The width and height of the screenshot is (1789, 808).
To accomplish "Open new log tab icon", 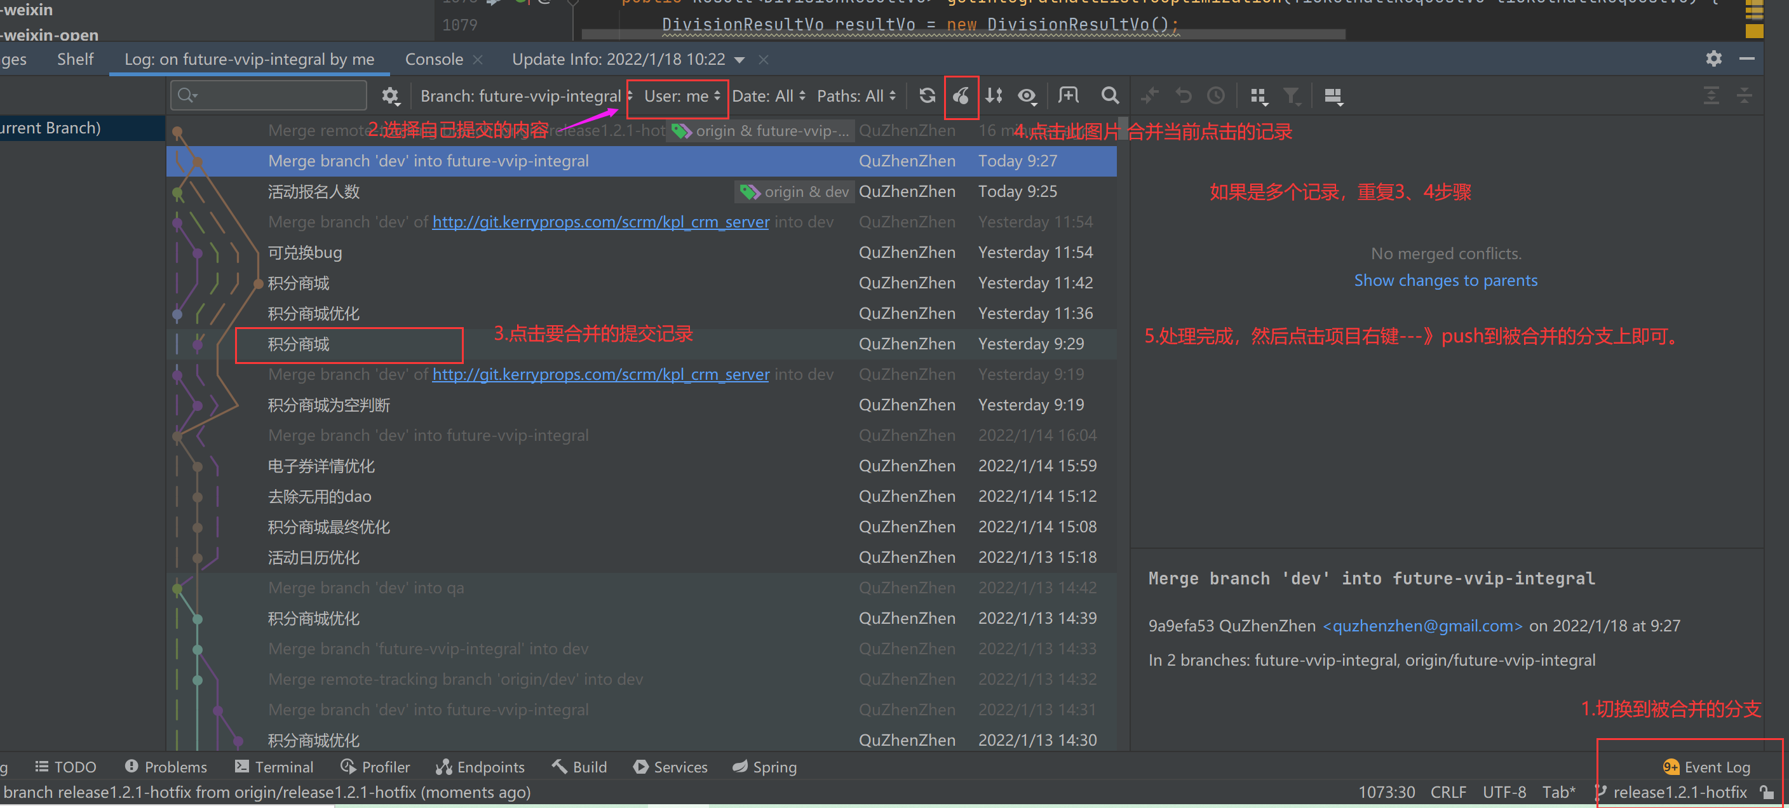I will tap(1069, 96).
